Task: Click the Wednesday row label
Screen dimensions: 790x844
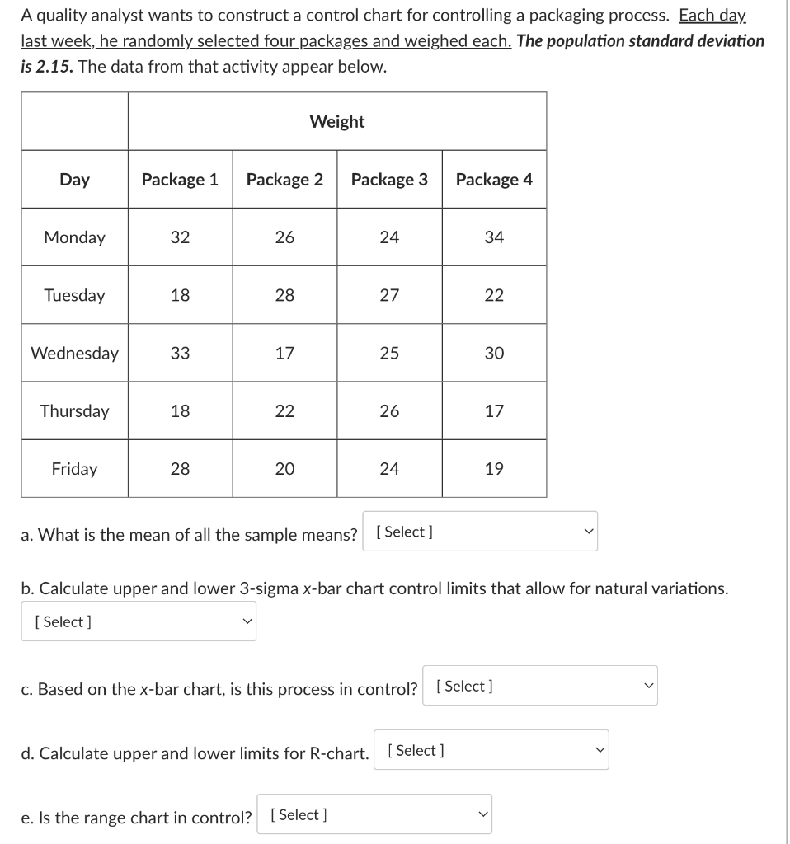Action: (74, 353)
